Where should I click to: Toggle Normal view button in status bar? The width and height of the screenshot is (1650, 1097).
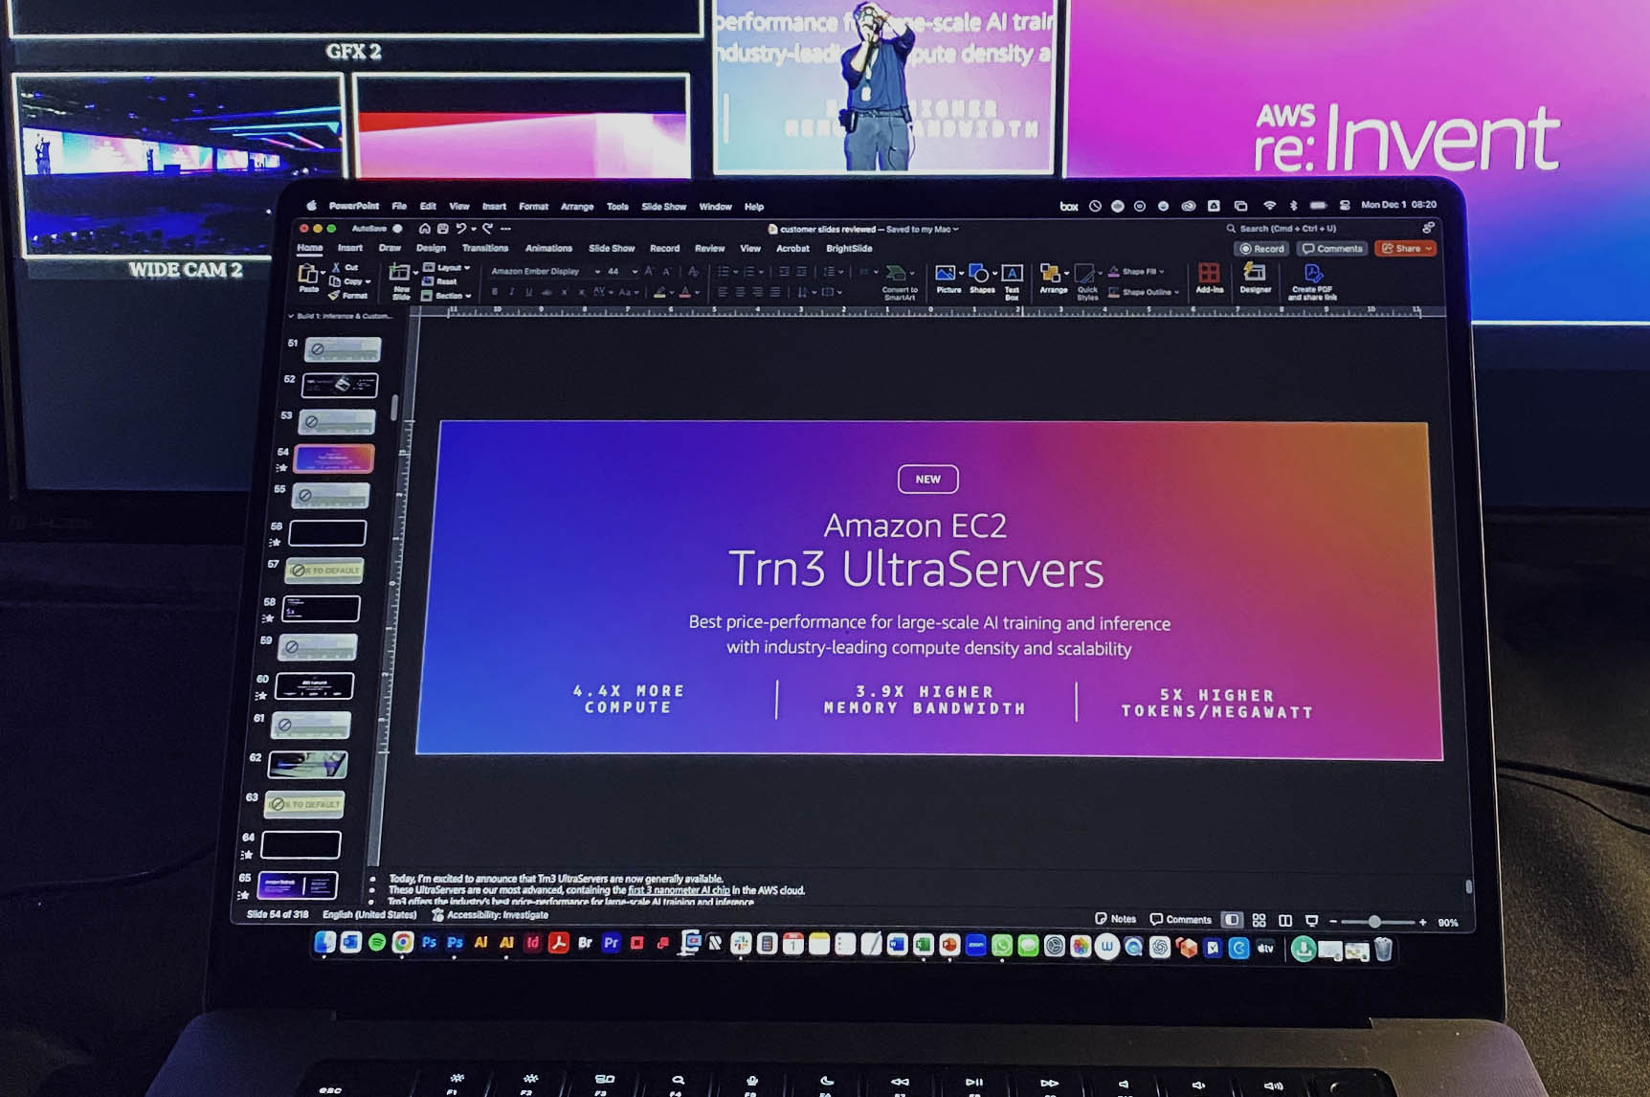(x=1232, y=920)
